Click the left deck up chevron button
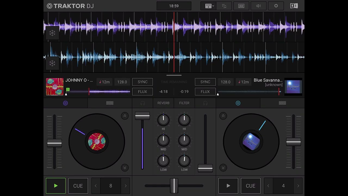 [x=125, y=116]
